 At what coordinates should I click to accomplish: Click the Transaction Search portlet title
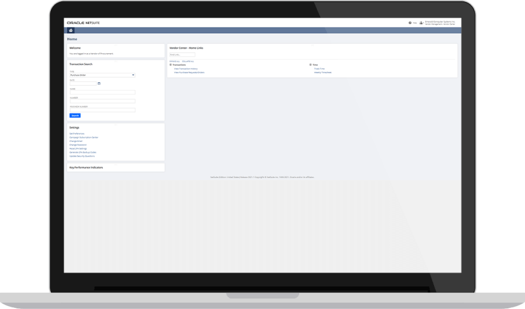tap(80, 64)
